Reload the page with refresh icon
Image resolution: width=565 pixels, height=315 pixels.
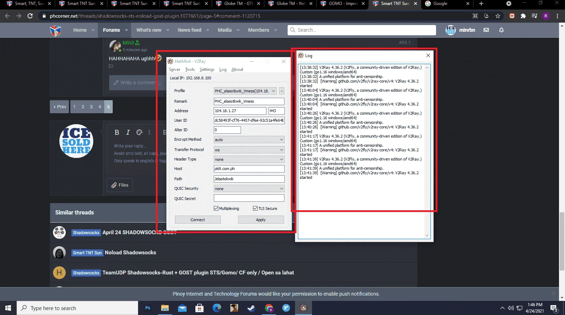point(30,16)
